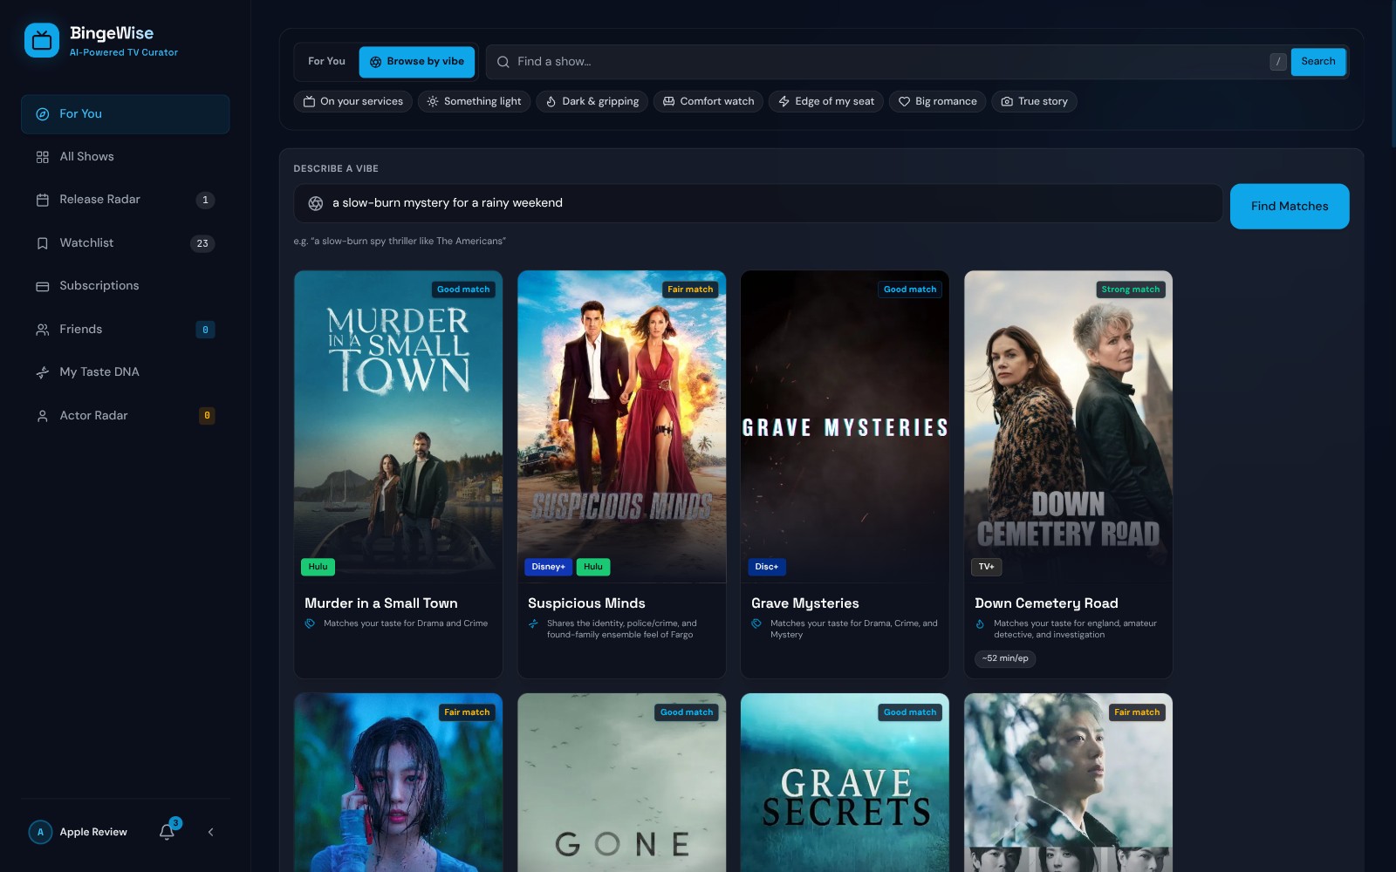Click the tag icon under Grave Mysteries
1396x872 pixels.
[756, 623]
